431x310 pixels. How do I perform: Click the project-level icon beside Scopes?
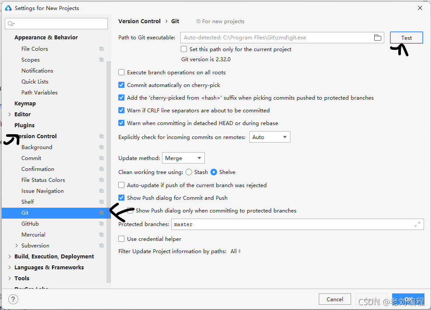pyautogui.click(x=101, y=60)
